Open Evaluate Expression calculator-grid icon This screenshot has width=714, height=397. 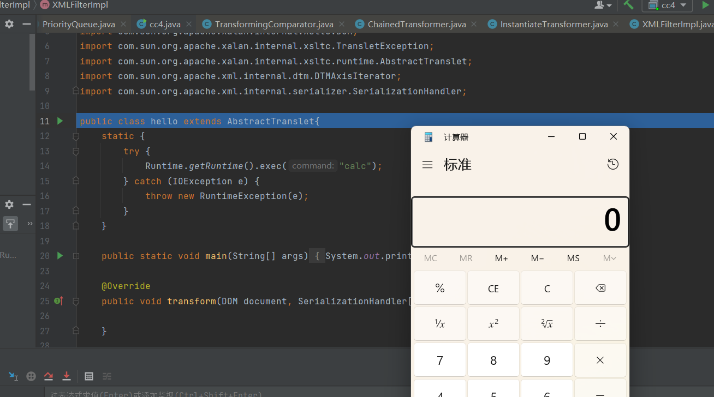tap(89, 376)
